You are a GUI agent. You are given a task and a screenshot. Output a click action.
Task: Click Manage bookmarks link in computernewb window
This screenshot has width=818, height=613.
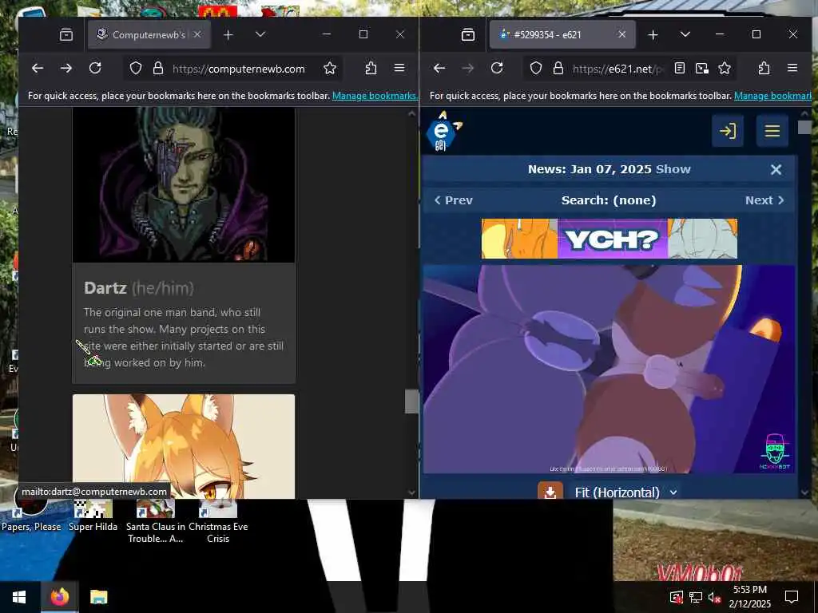[375, 96]
